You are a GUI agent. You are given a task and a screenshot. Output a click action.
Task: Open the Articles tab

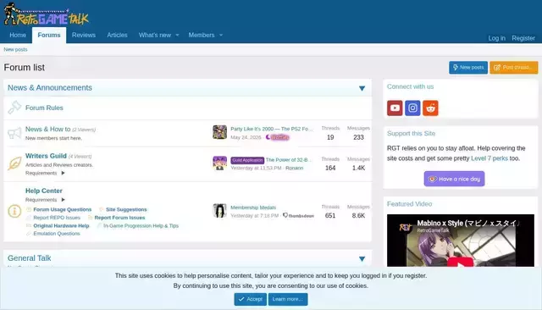117,35
